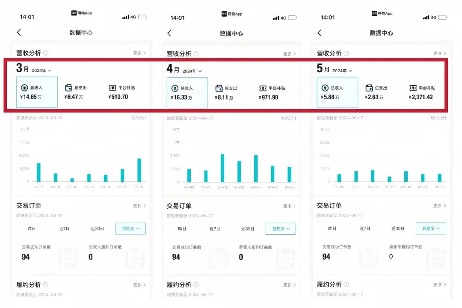Select the 近30日 filter on the May screen

397,228
